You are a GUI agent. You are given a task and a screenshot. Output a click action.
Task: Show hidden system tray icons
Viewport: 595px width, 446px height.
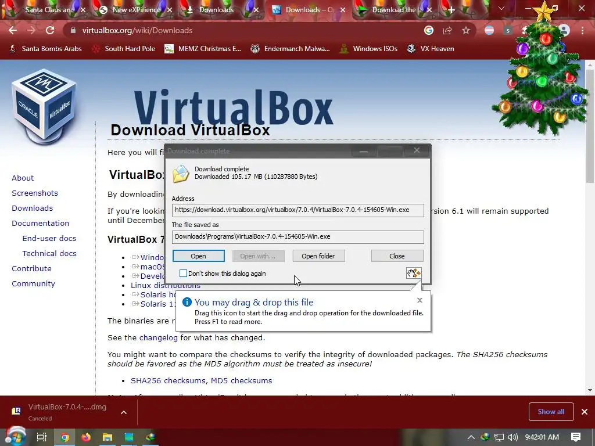[x=471, y=437]
